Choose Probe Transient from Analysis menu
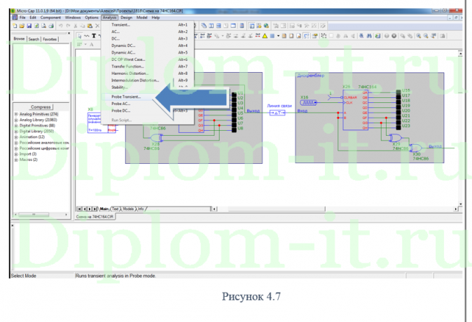 click(x=126, y=97)
